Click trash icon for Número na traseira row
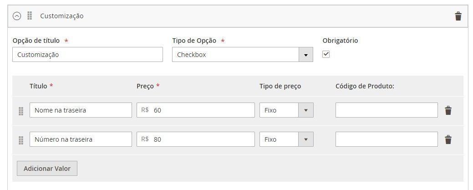473x190 pixels. click(x=448, y=139)
